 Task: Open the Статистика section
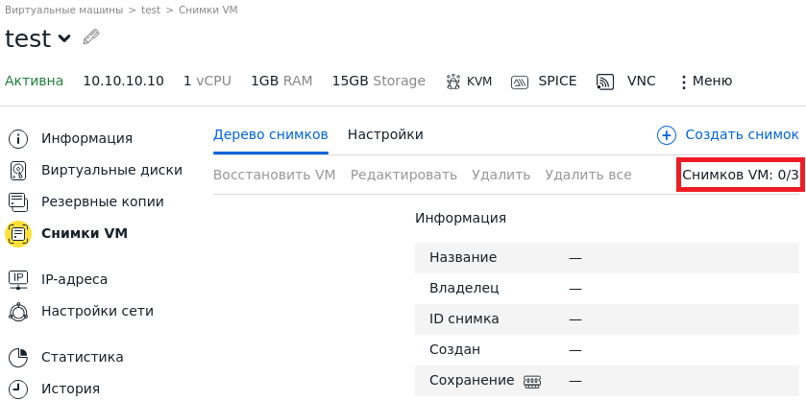82,357
